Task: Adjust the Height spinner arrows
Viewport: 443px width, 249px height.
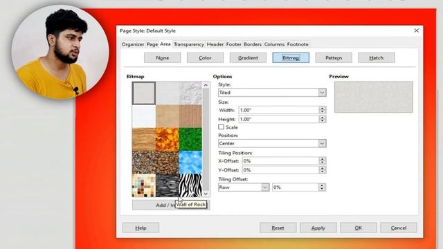Action: pyautogui.click(x=323, y=119)
